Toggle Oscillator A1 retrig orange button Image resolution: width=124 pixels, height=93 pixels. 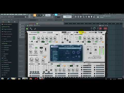pyautogui.click(x=57, y=42)
